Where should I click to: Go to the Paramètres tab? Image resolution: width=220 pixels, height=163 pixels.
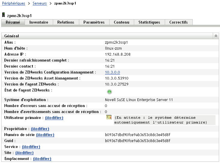coord(94,22)
